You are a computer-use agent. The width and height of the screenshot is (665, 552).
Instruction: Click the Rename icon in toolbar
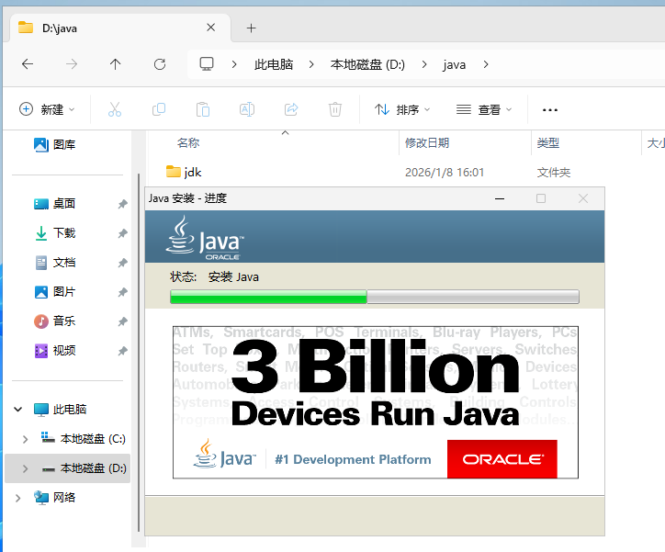pyautogui.click(x=247, y=110)
